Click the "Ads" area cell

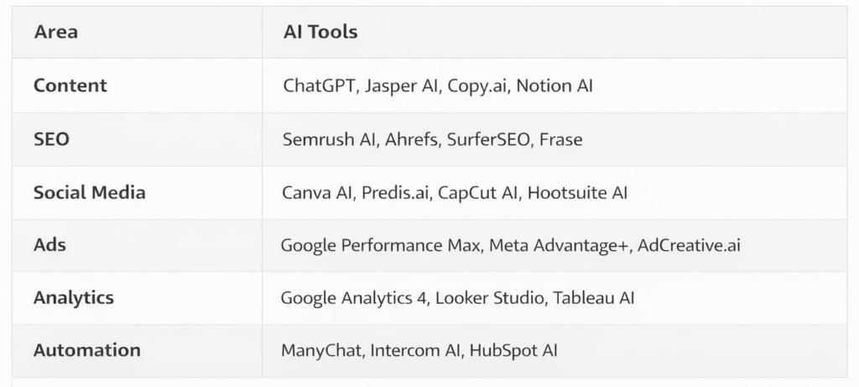click(49, 245)
